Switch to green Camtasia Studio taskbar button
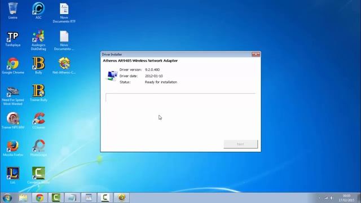361x203 pixels. click(x=56, y=198)
